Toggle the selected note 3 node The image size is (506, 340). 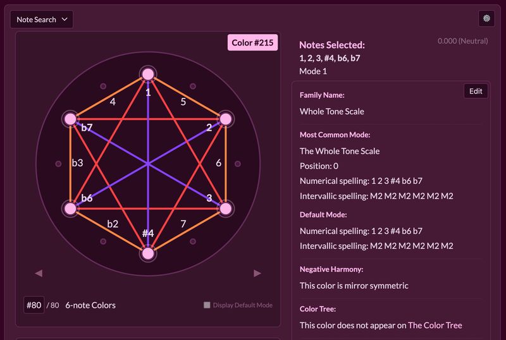tap(226, 209)
